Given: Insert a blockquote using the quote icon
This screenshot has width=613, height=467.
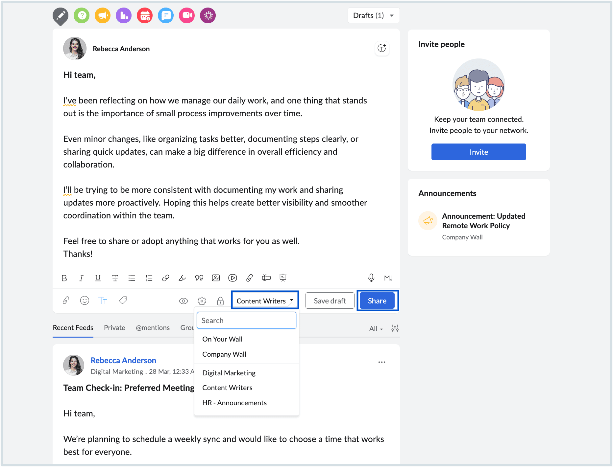Looking at the screenshot, I should (199, 278).
